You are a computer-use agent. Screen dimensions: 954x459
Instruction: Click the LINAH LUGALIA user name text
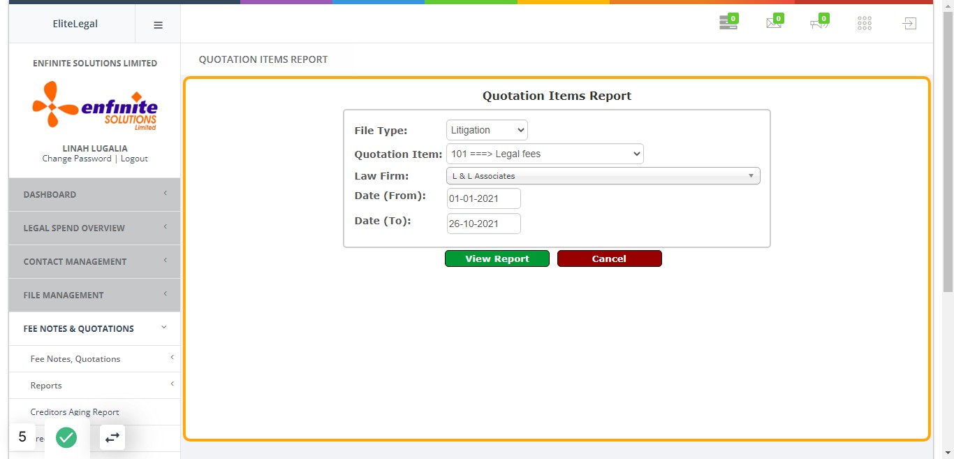pyautogui.click(x=95, y=148)
